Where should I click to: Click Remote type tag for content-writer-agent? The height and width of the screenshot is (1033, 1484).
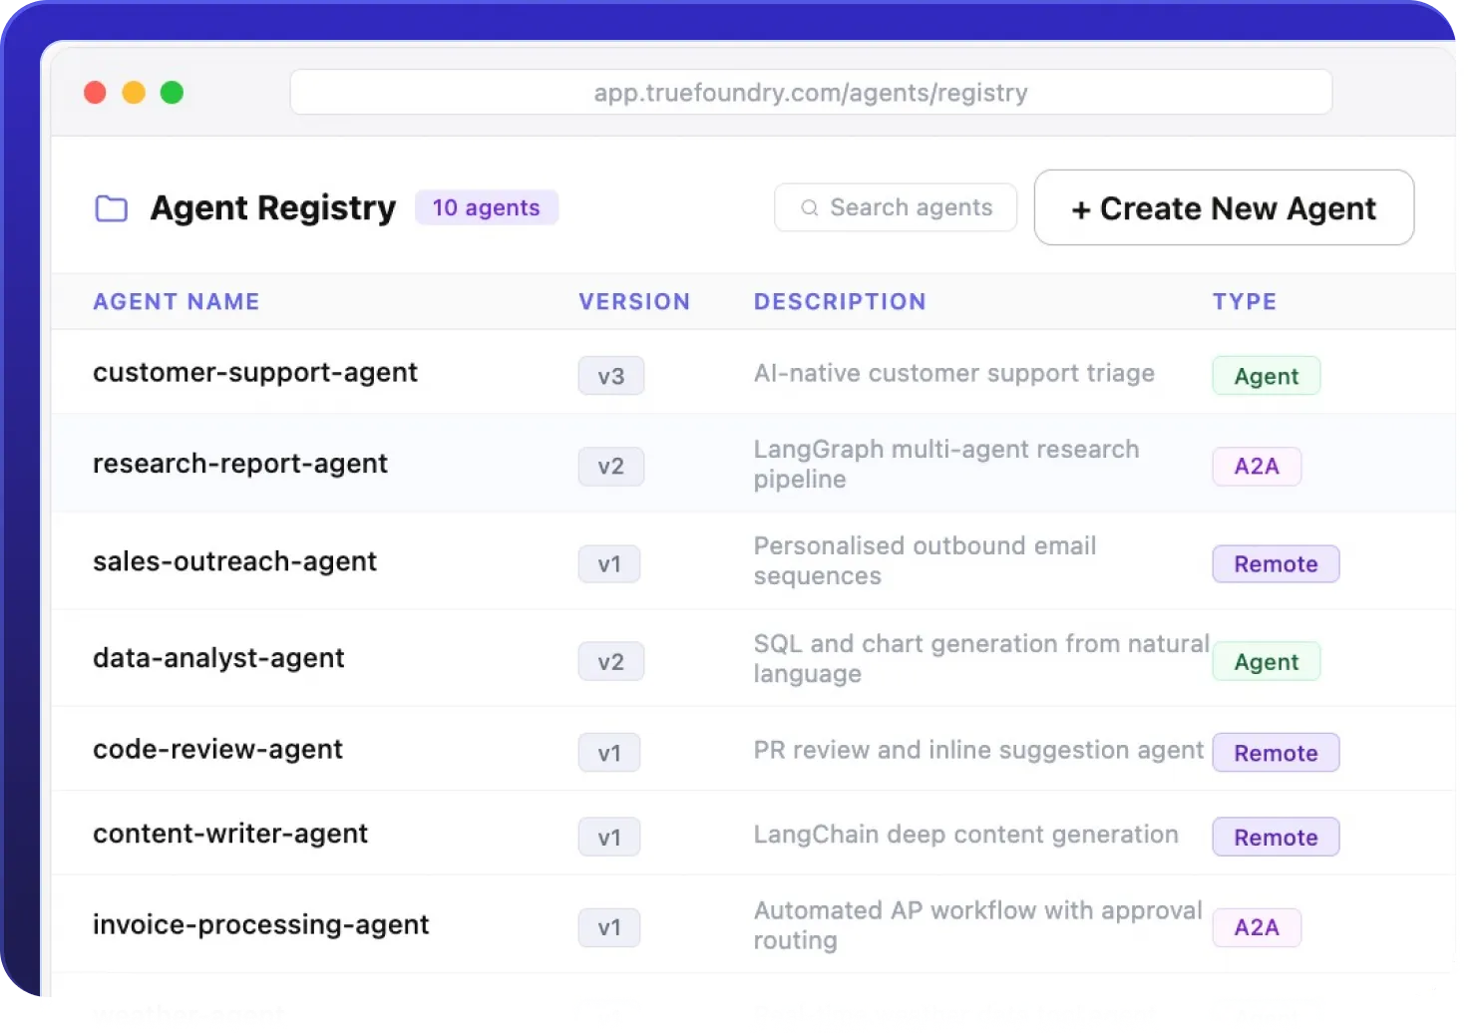[x=1276, y=838]
